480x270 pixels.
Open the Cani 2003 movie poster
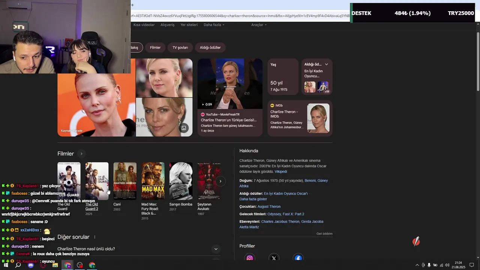tap(125, 181)
